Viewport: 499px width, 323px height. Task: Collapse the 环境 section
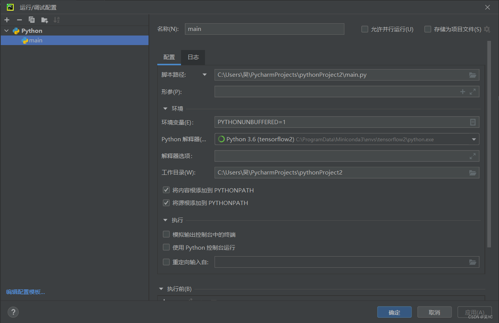click(165, 108)
